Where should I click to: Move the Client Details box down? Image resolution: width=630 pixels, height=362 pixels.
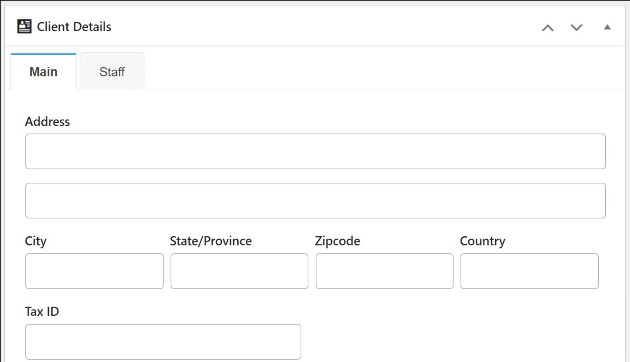click(576, 27)
